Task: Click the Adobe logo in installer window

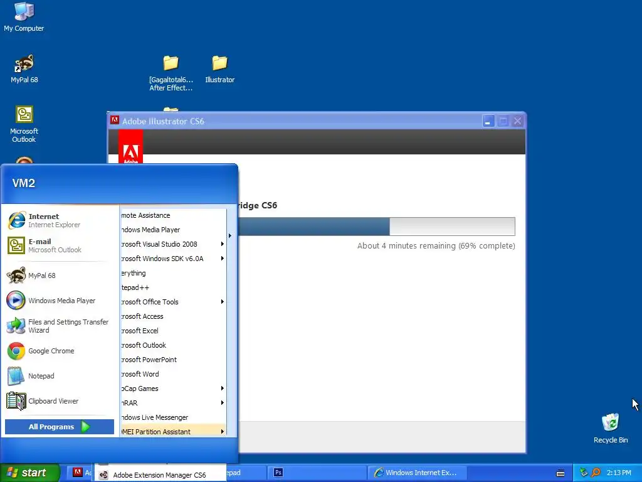Action: point(130,147)
